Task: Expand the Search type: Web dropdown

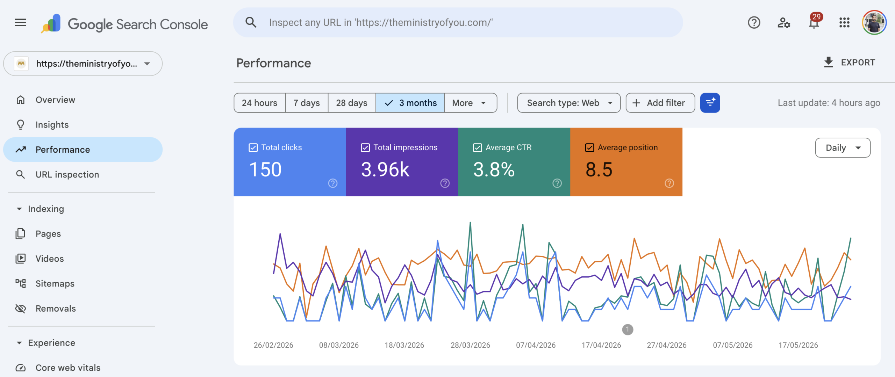Action: pos(569,103)
